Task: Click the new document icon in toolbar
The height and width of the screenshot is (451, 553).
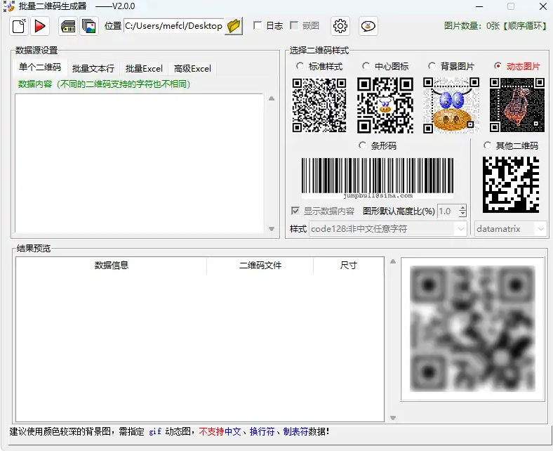Action: point(20,27)
